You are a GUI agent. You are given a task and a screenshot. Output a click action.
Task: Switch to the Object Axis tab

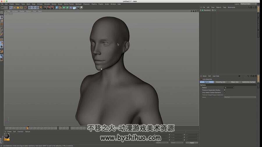coord(235,82)
